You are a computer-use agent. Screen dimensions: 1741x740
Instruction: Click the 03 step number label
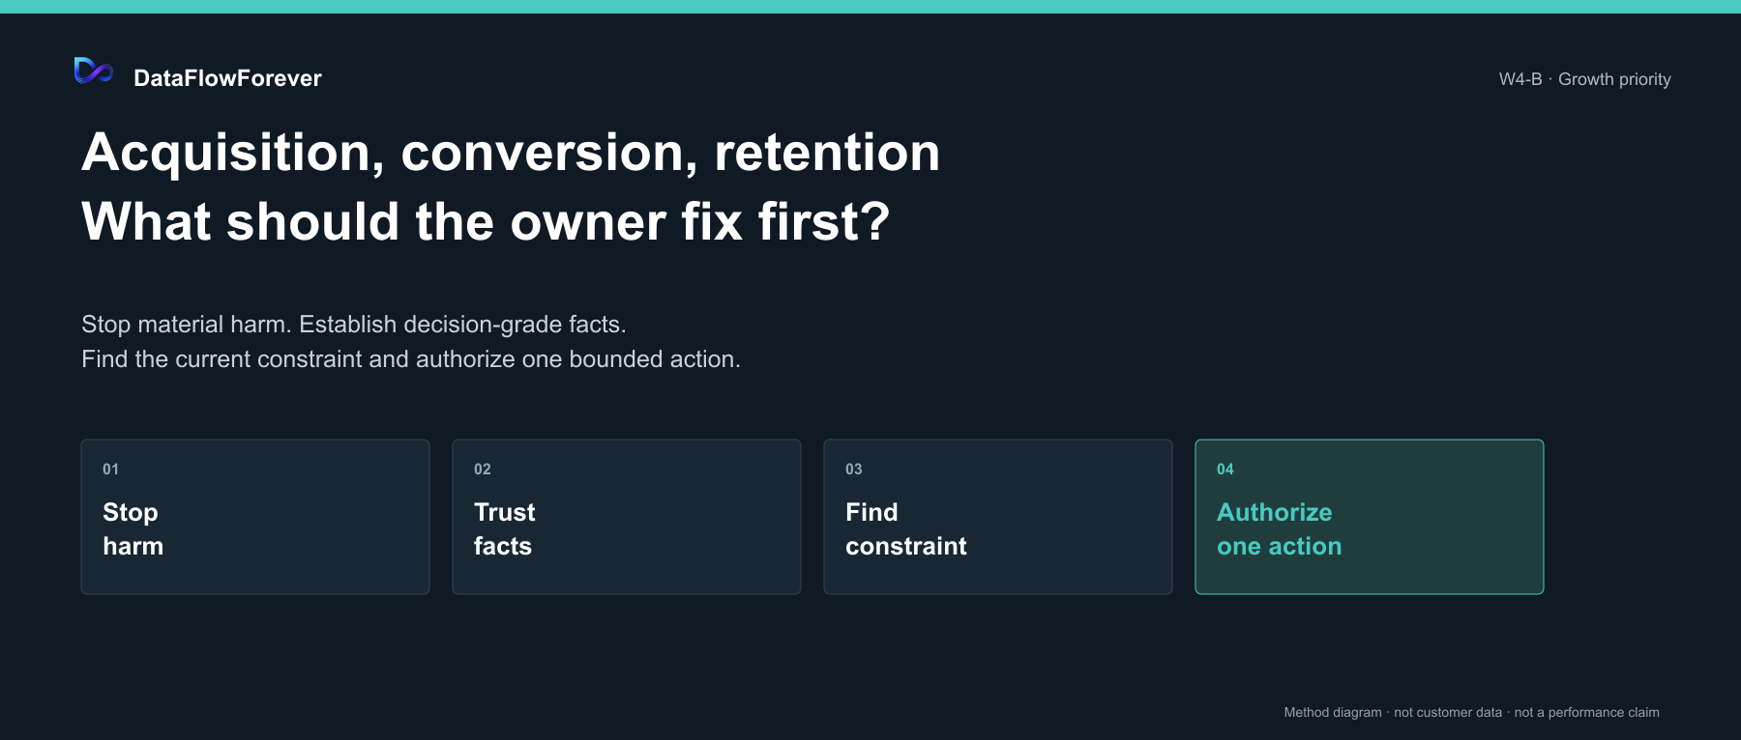tap(854, 470)
